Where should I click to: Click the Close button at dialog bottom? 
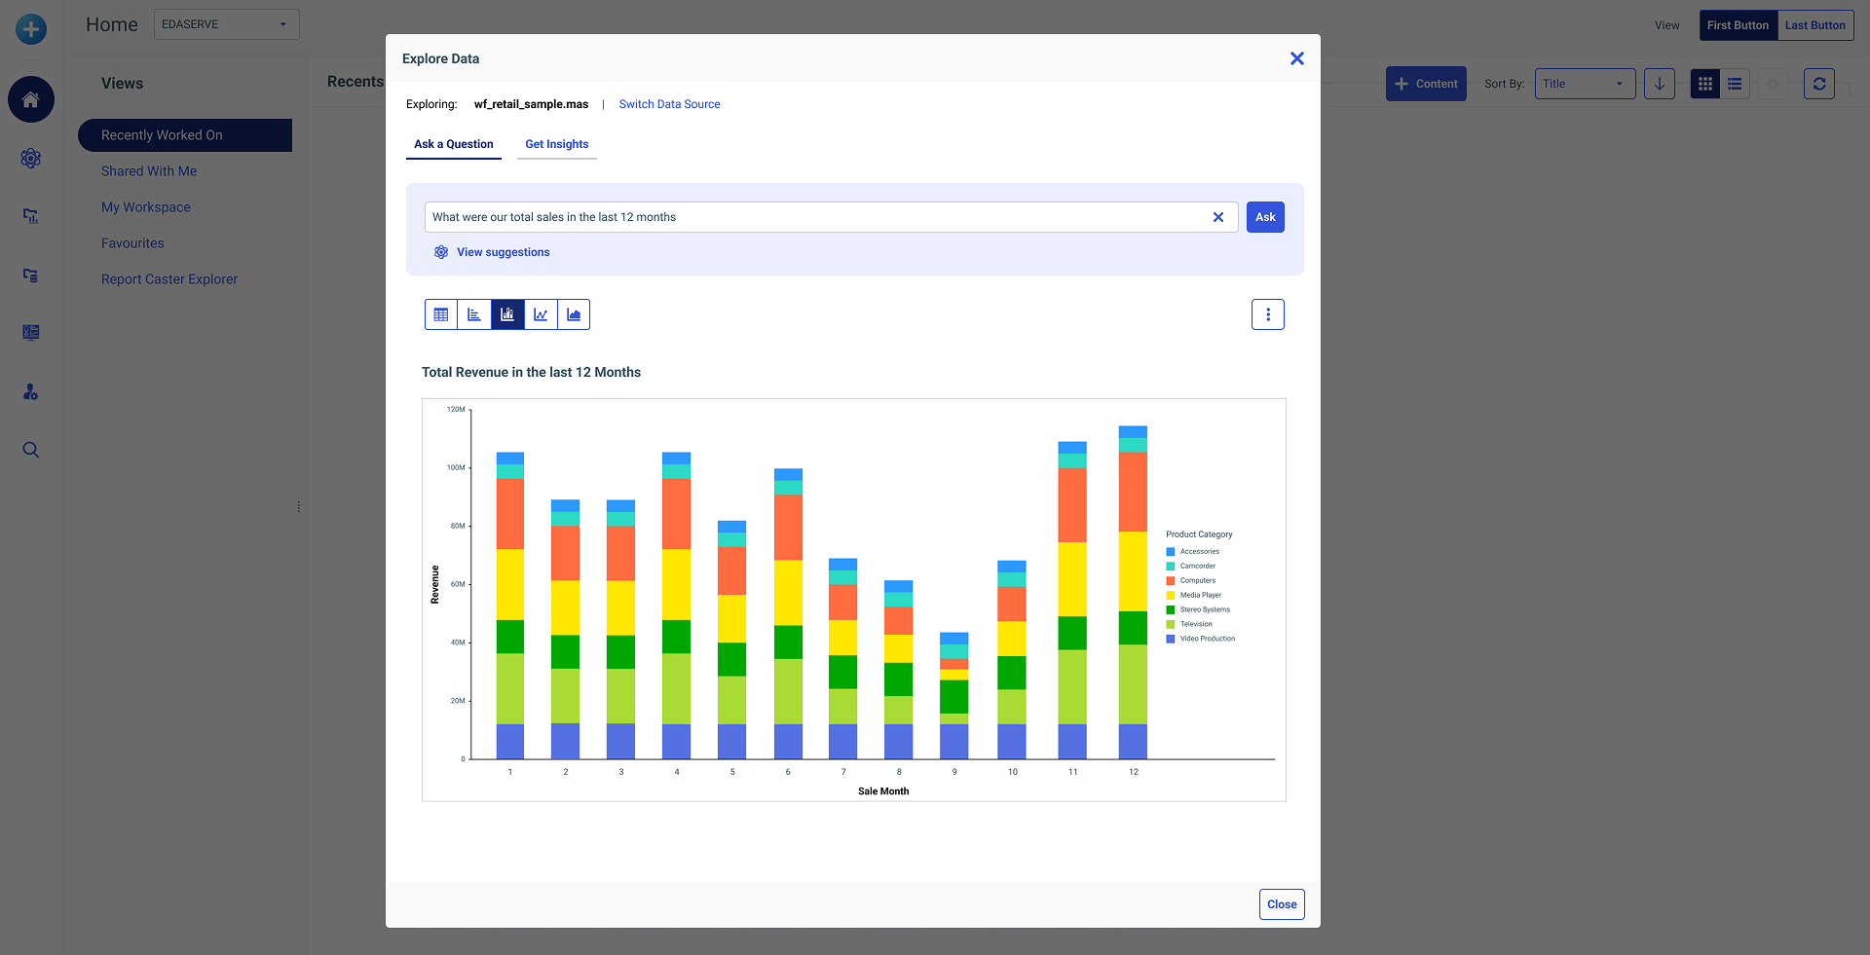pyautogui.click(x=1282, y=904)
